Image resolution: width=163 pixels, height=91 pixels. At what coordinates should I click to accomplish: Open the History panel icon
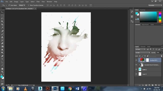coord(132,12)
